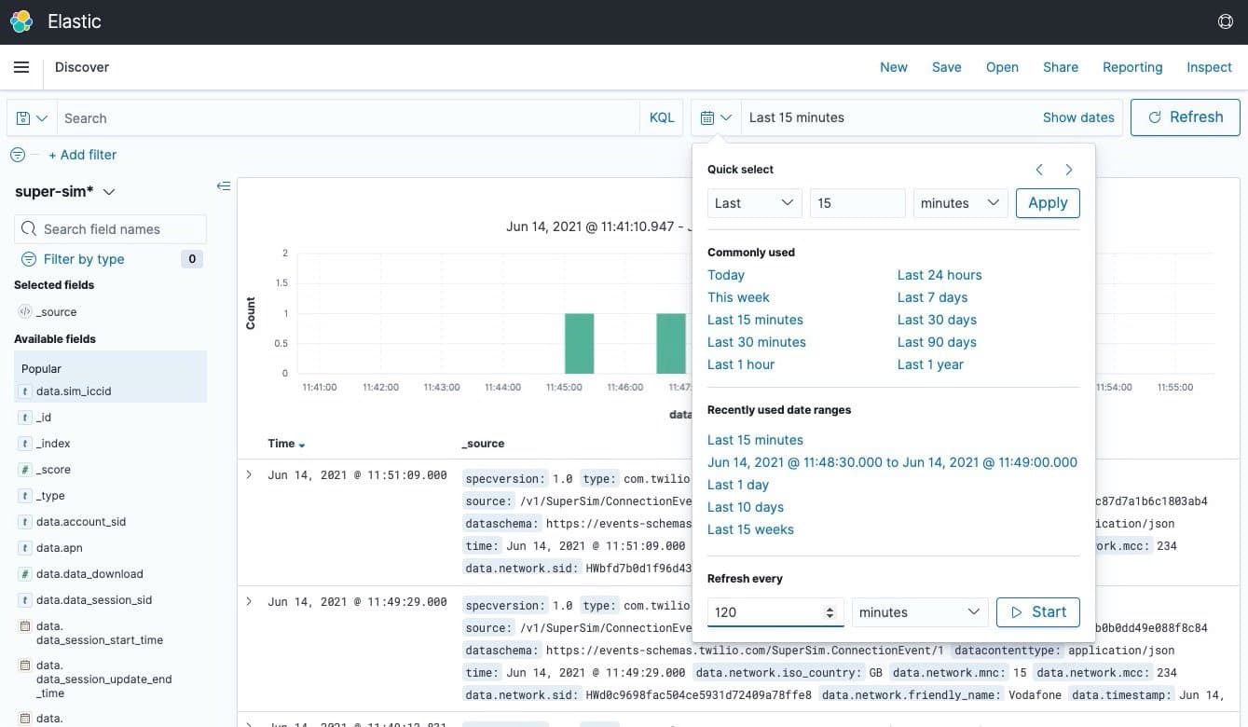Click the filter options circle icon

click(x=18, y=155)
